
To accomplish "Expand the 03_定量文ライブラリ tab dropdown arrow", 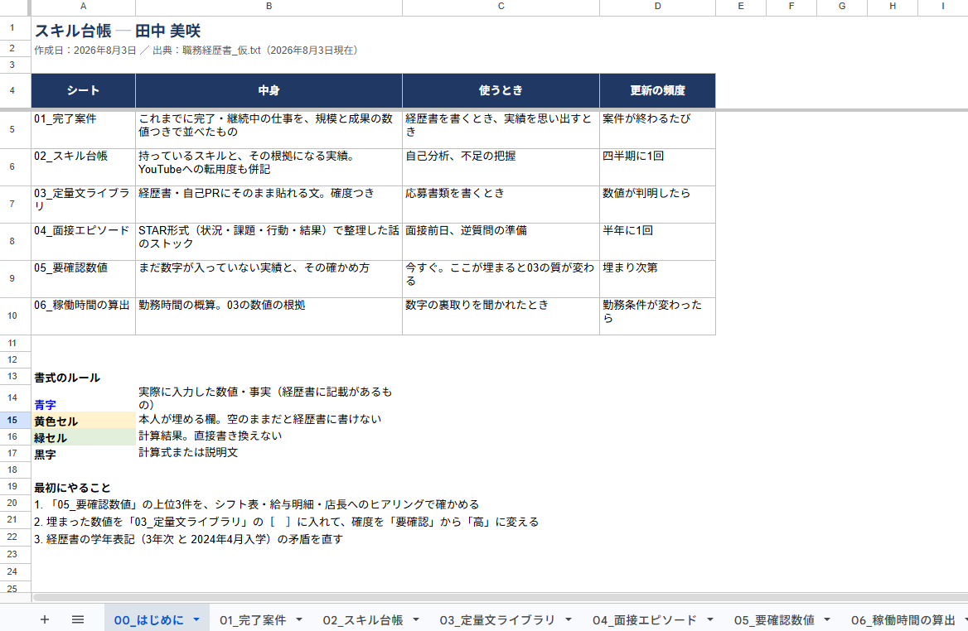I will [569, 619].
